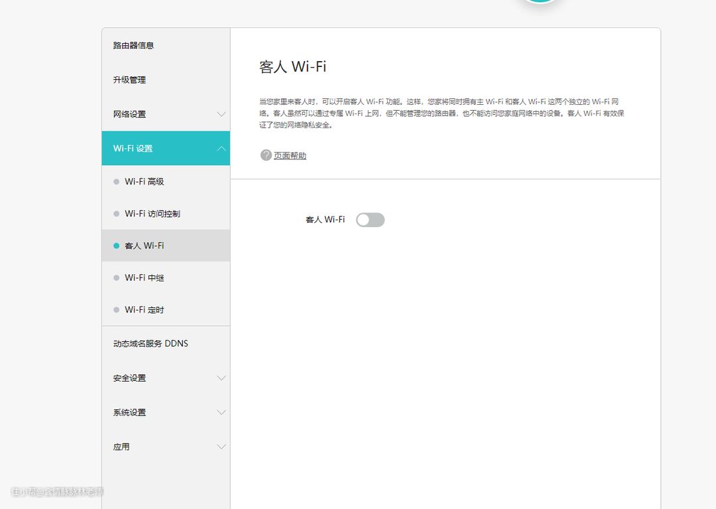Click the bullet dot beside Wi-Fi 高级
The image size is (716, 509).
tap(117, 182)
